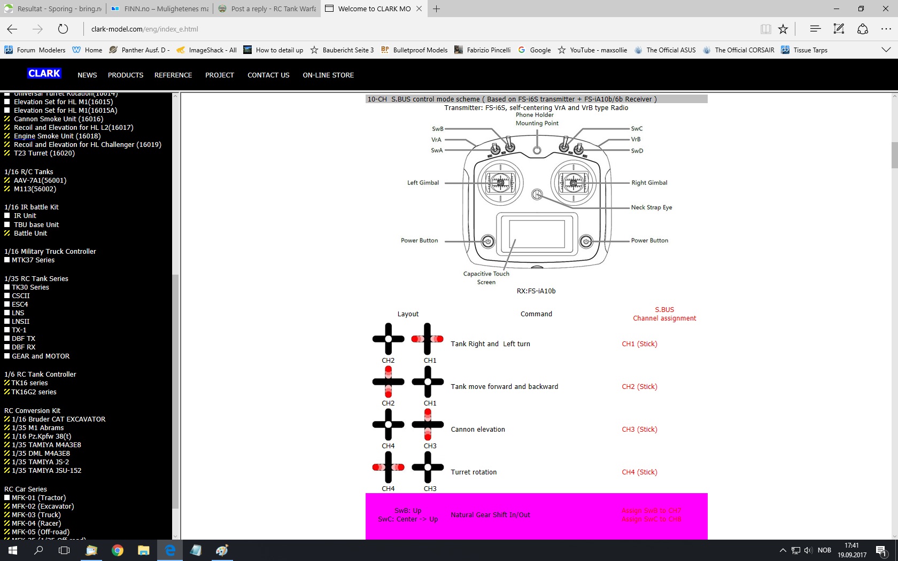Screen dimensions: 898x561
Task: Open the PRODUCTS menu
Action: 126,75
